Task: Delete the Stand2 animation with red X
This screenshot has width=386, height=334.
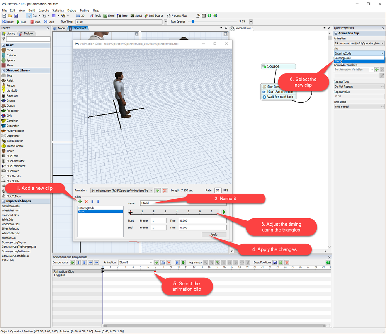Action: (x=169, y=262)
